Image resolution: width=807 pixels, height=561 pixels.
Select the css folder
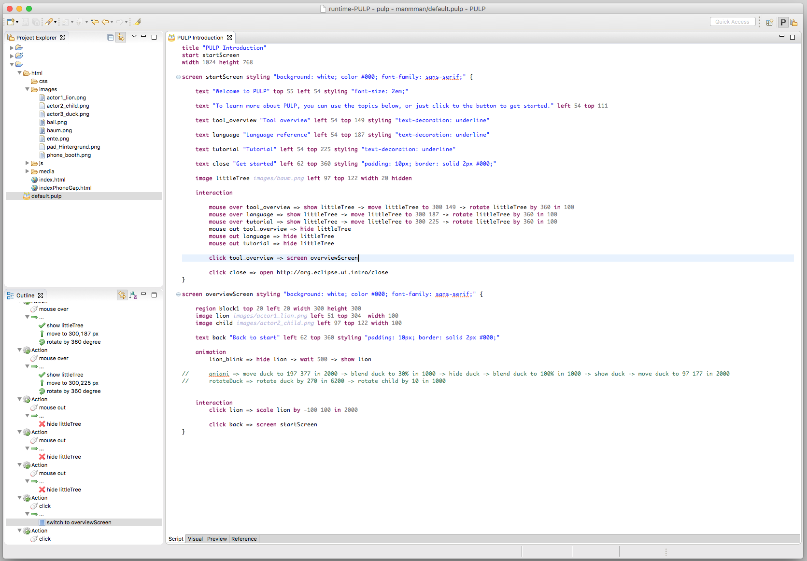pyautogui.click(x=43, y=81)
